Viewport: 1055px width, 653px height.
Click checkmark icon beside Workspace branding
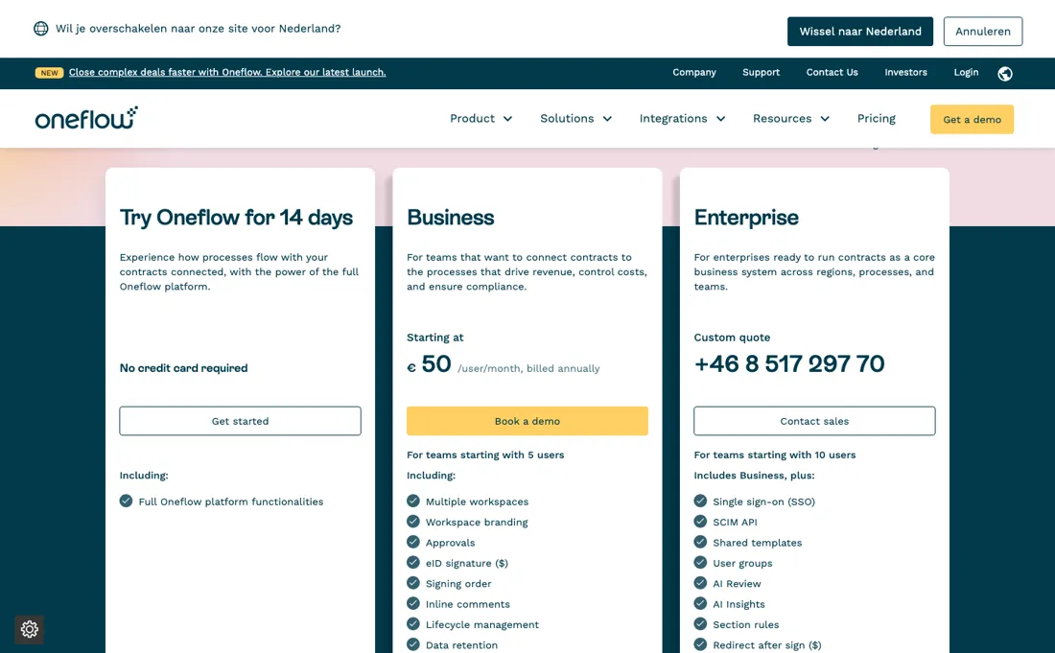coord(413,522)
